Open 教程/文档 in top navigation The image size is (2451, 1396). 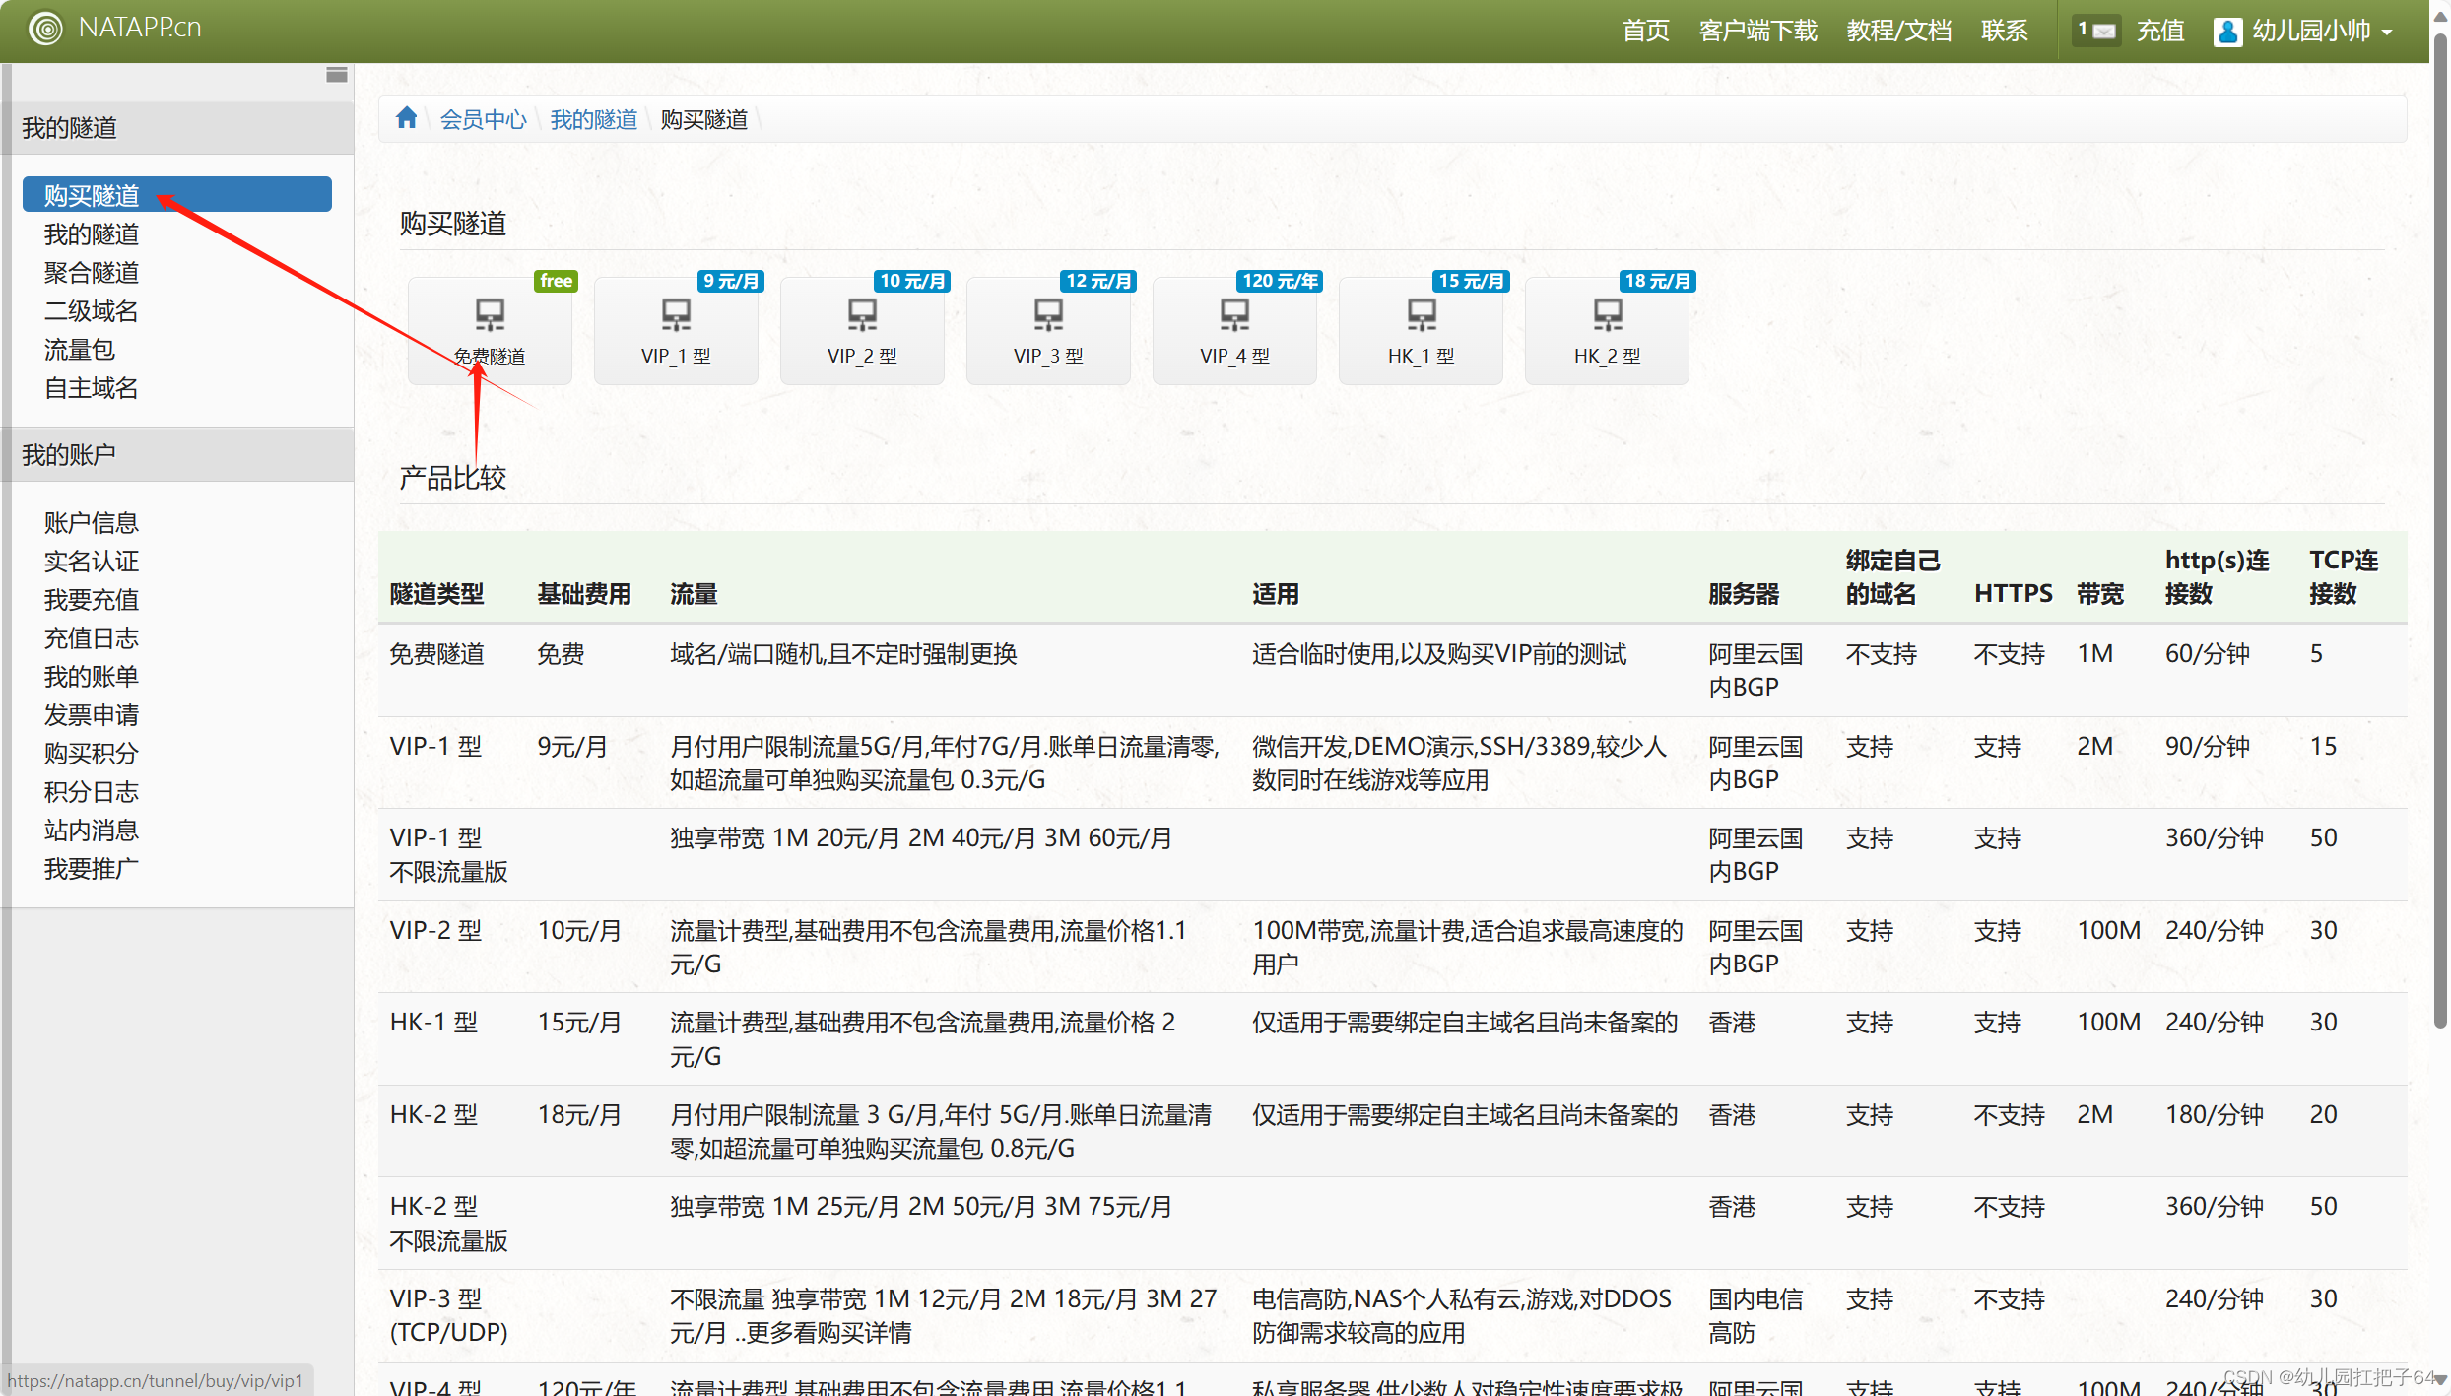(1898, 31)
